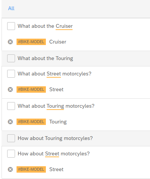The image size is (150, 179).
Task: Check the 'What about the Touring' checkbox
Action: pyautogui.click(x=11, y=58)
